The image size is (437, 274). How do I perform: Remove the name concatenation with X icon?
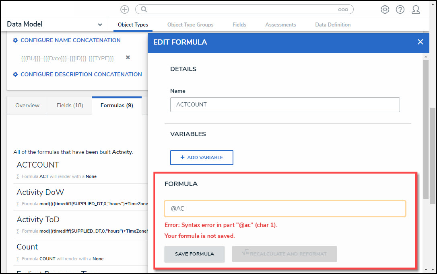tap(128, 57)
